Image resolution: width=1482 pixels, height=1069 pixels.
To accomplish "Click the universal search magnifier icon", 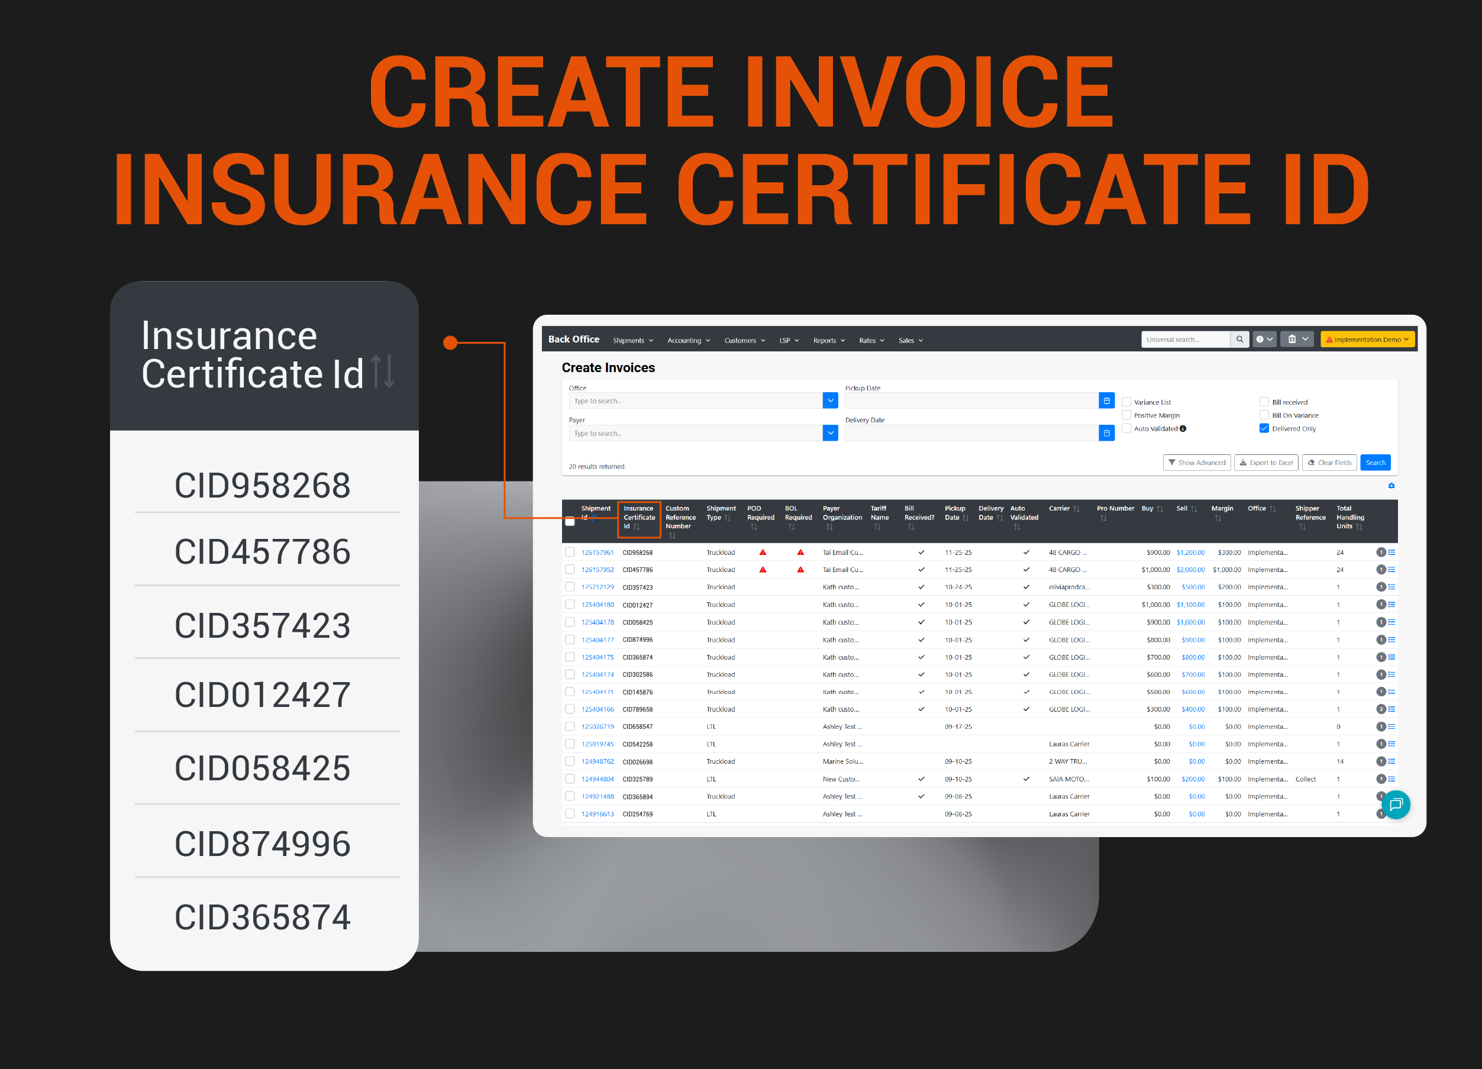I will pyautogui.click(x=1239, y=340).
